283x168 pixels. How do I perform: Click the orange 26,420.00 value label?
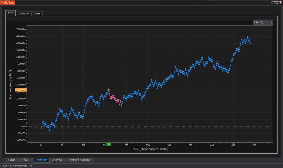(x=21, y=90)
